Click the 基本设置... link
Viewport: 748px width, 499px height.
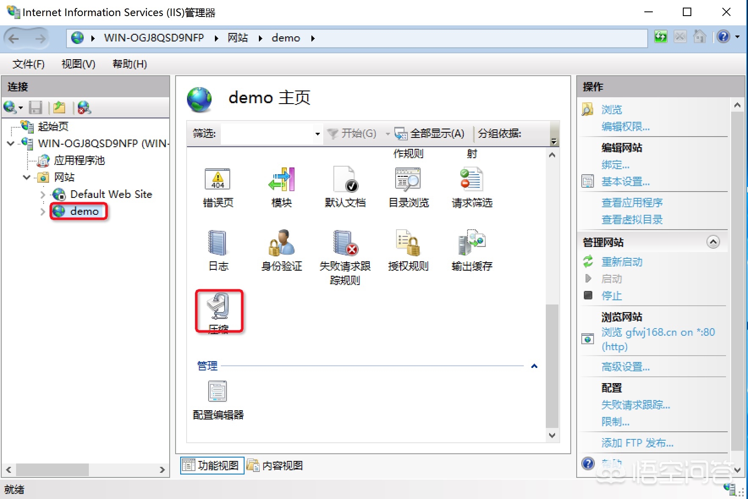click(x=626, y=182)
